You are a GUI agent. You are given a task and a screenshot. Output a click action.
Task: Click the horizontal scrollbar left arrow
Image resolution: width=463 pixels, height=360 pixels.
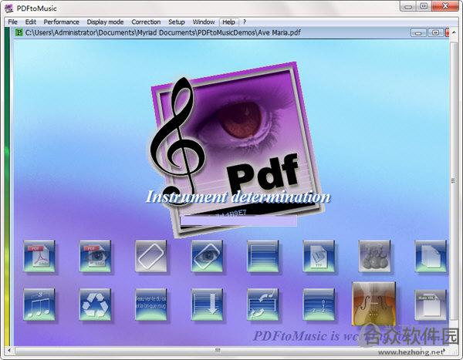point(9,351)
